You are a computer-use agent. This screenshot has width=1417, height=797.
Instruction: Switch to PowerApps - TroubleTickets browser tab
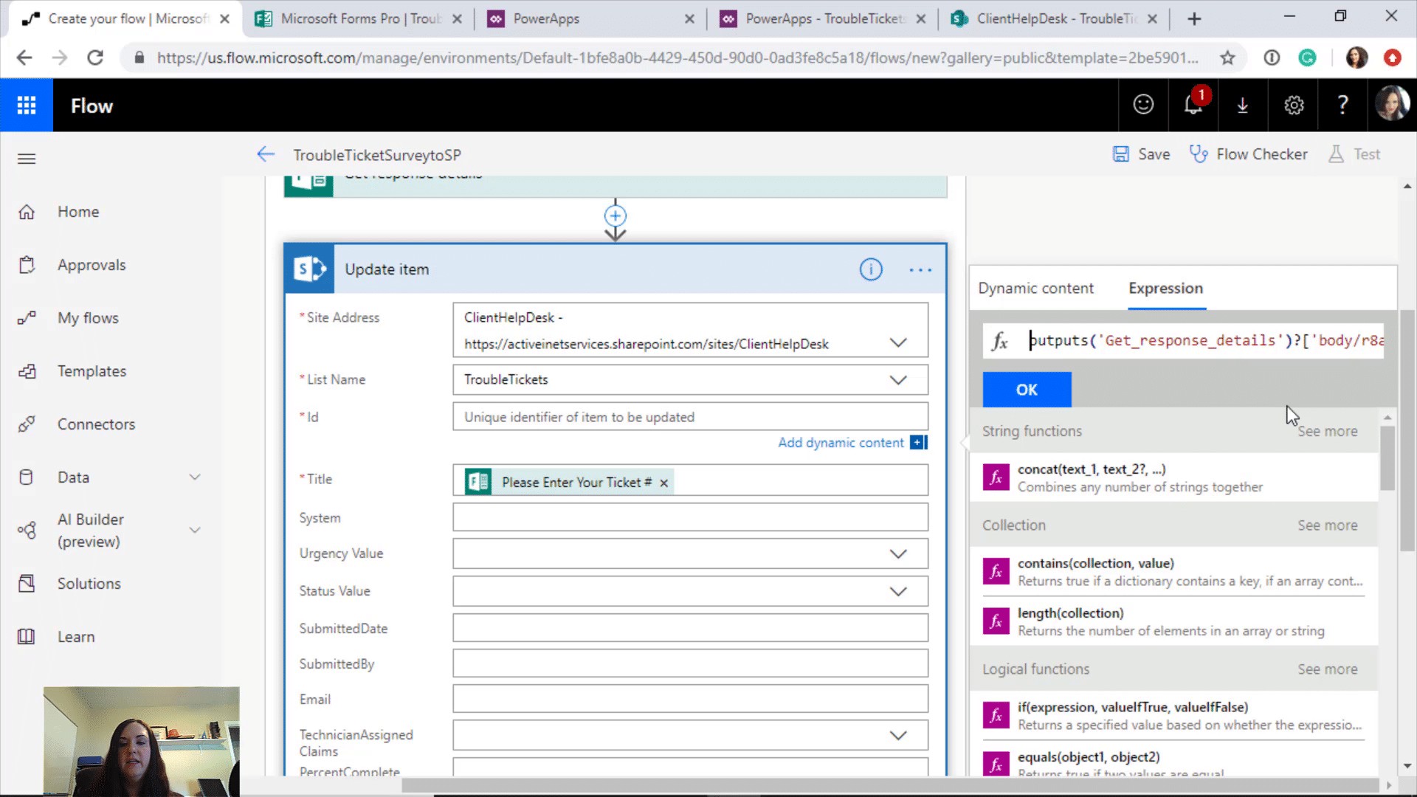point(823,19)
